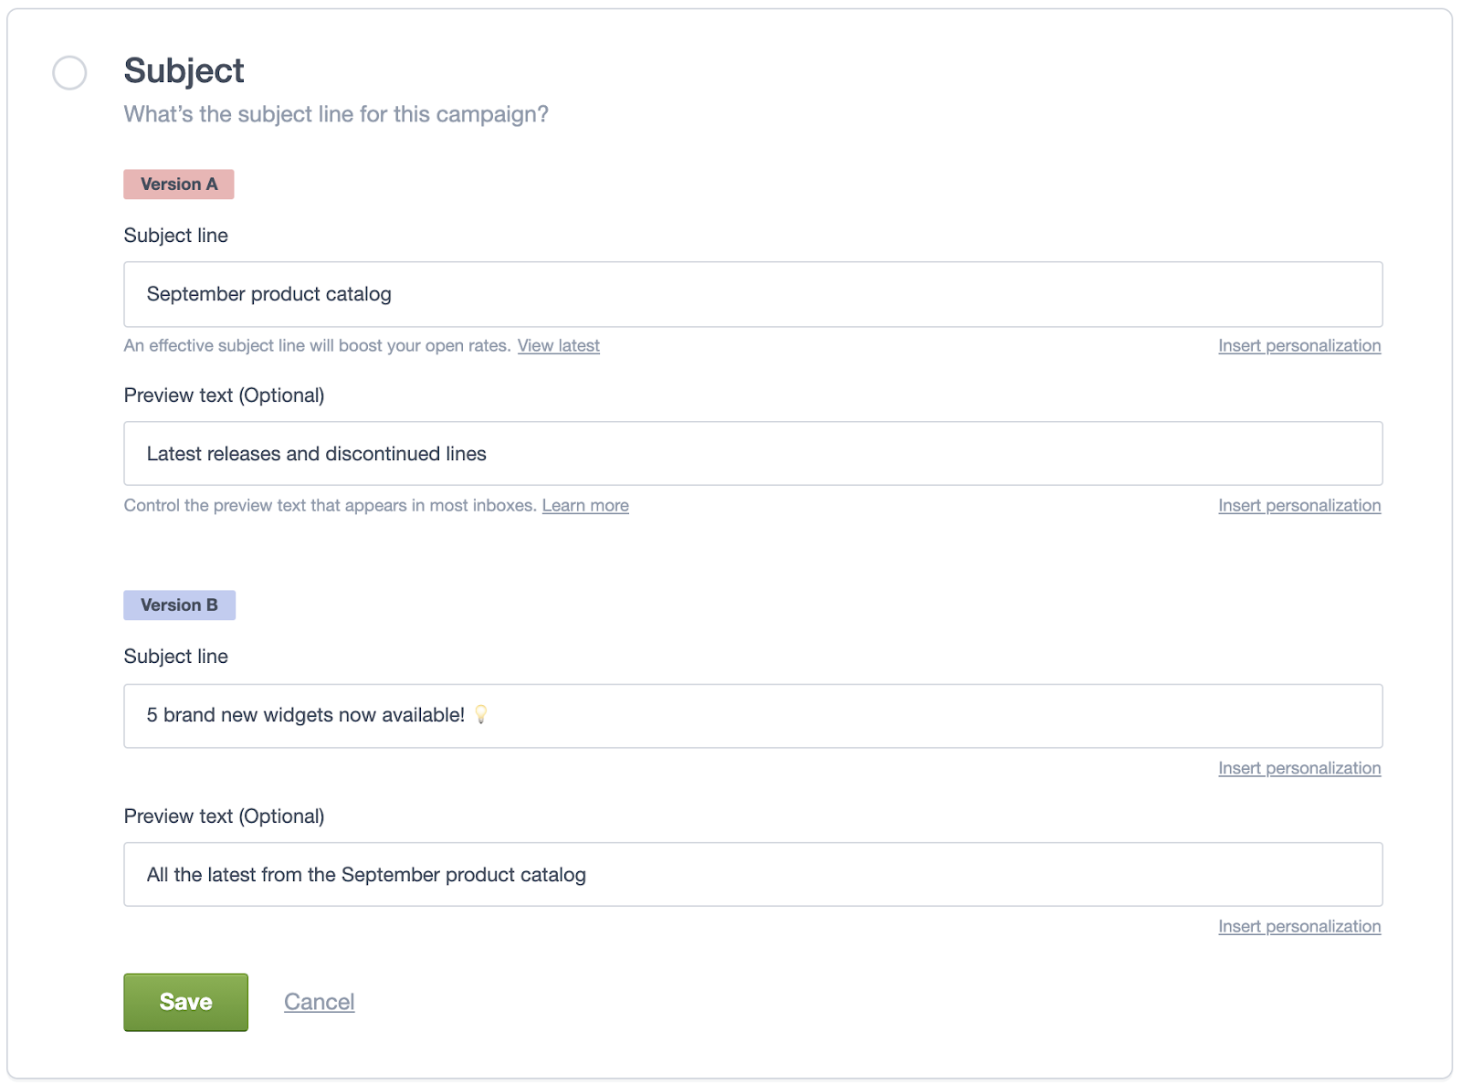Click the circle status indicator beside Subject heading

[x=69, y=72]
